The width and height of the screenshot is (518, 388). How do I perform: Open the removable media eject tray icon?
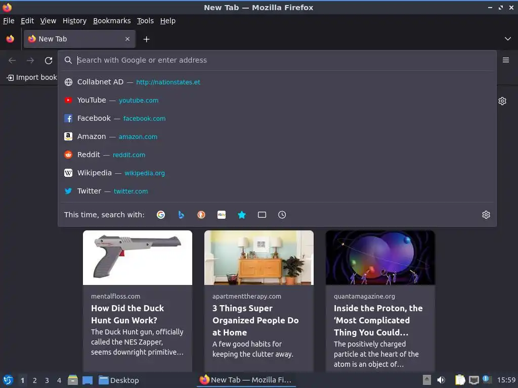tap(427, 380)
